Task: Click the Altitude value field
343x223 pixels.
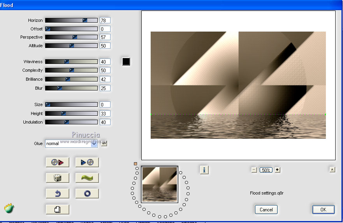Action: pos(105,46)
